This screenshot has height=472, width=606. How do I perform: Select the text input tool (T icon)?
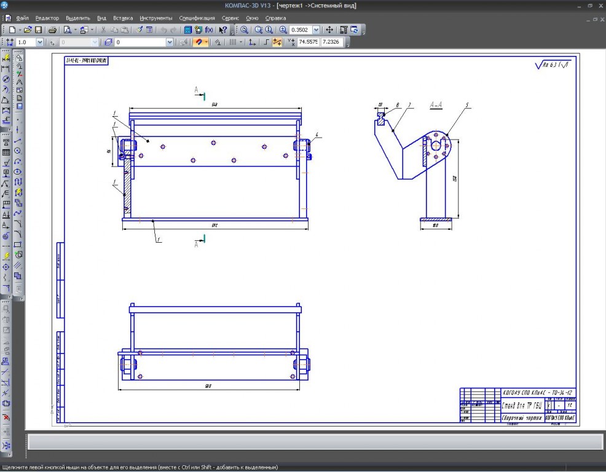tap(6, 142)
